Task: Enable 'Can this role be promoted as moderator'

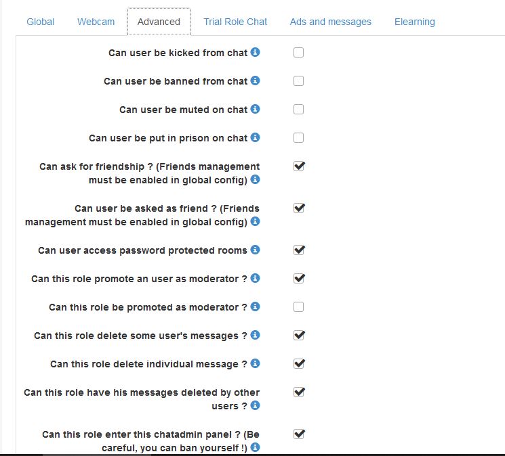Action: 298,307
